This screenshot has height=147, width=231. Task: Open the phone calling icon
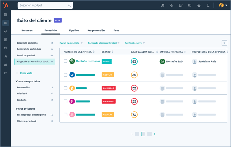coord(172,5)
